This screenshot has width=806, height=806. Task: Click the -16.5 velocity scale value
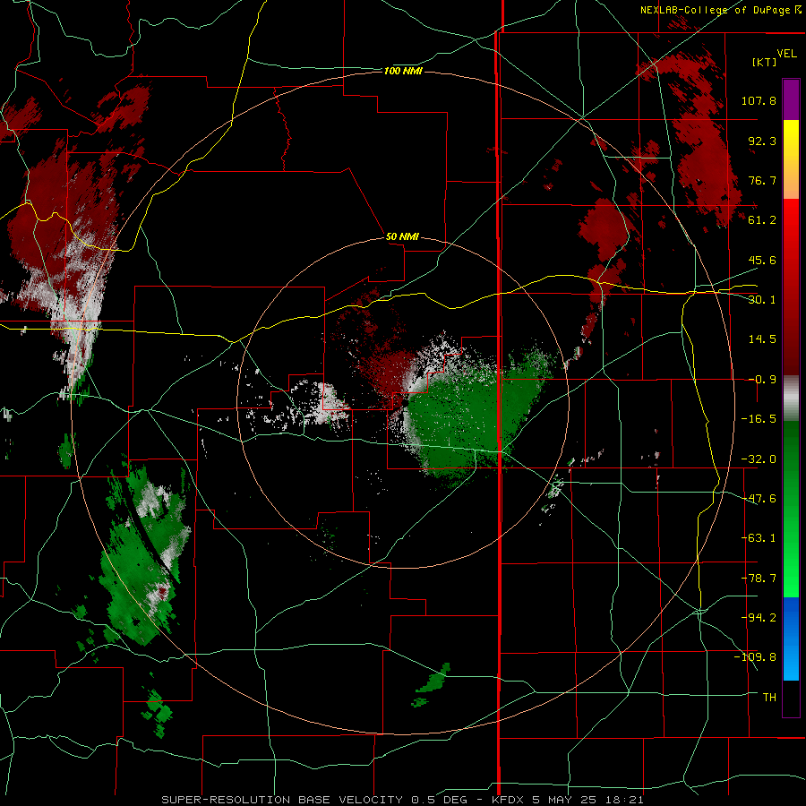[x=759, y=419]
